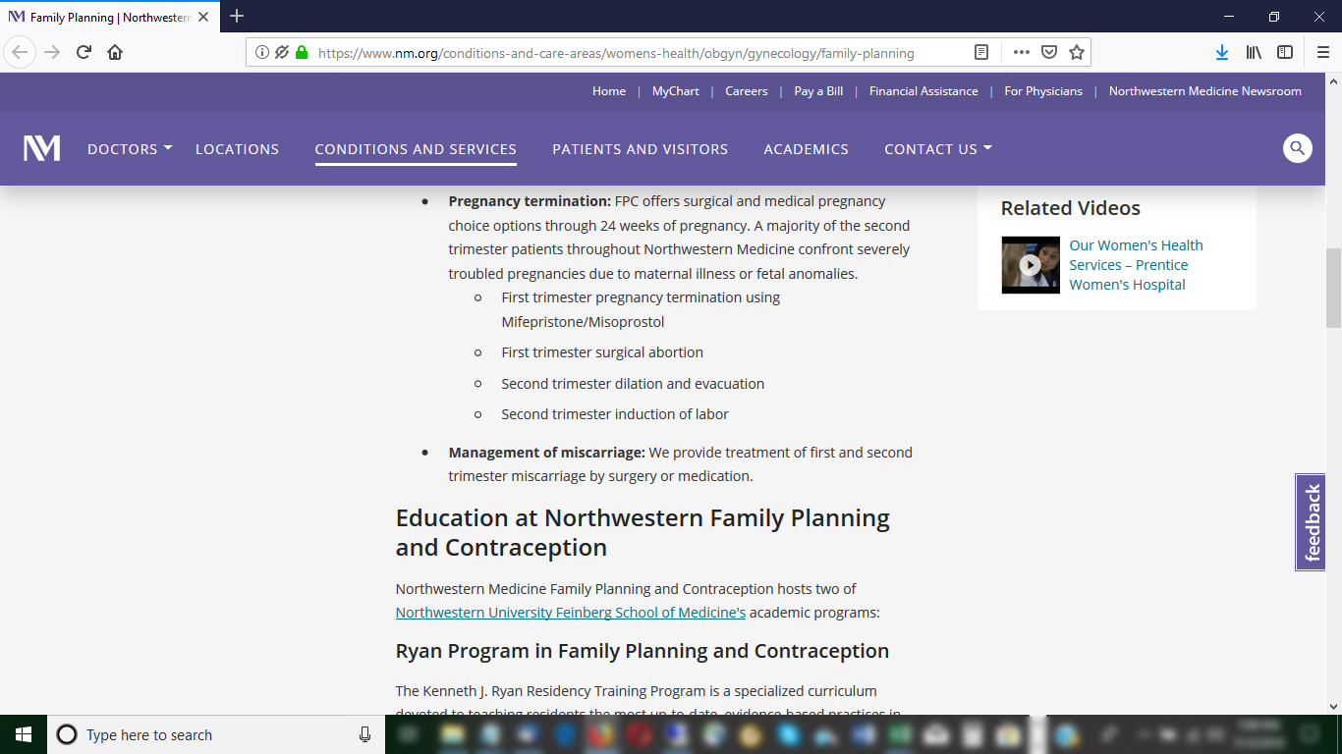Click the Type here to search box
Image resolution: width=1342 pixels, height=754 pixels.
click(216, 734)
